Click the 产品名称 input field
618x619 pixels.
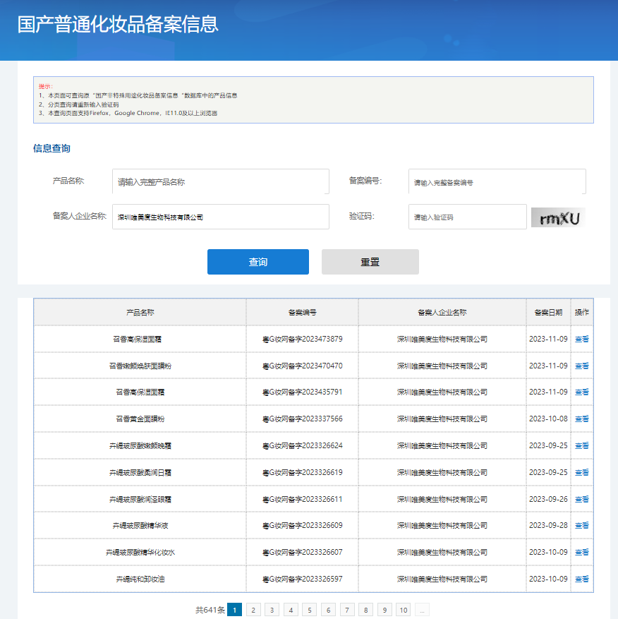(x=220, y=181)
